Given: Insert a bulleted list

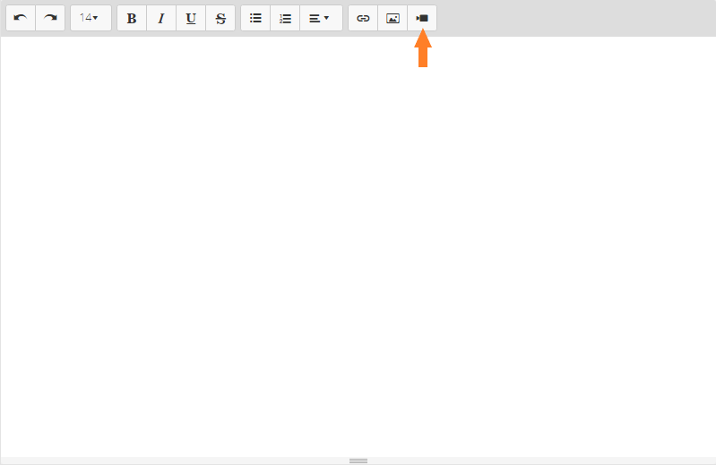Looking at the screenshot, I should pos(255,18).
